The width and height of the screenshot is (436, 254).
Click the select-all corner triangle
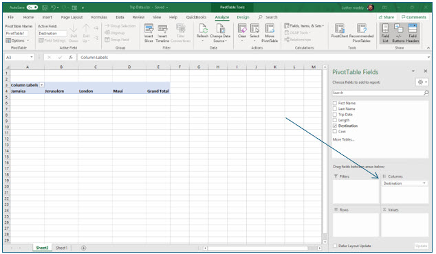click(8, 67)
